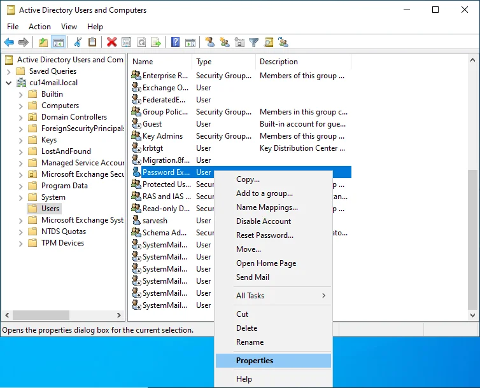The width and height of the screenshot is (480, 388).
Task: Select Copy... in context menu
Action: click(x=273, y=179)
